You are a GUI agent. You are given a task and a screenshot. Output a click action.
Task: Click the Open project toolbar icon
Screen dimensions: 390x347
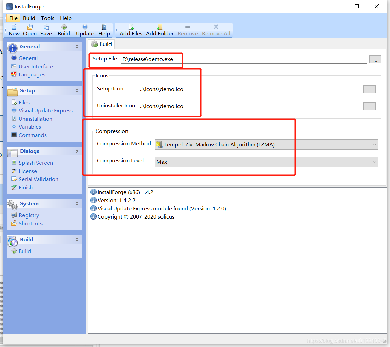click(30, 27)
